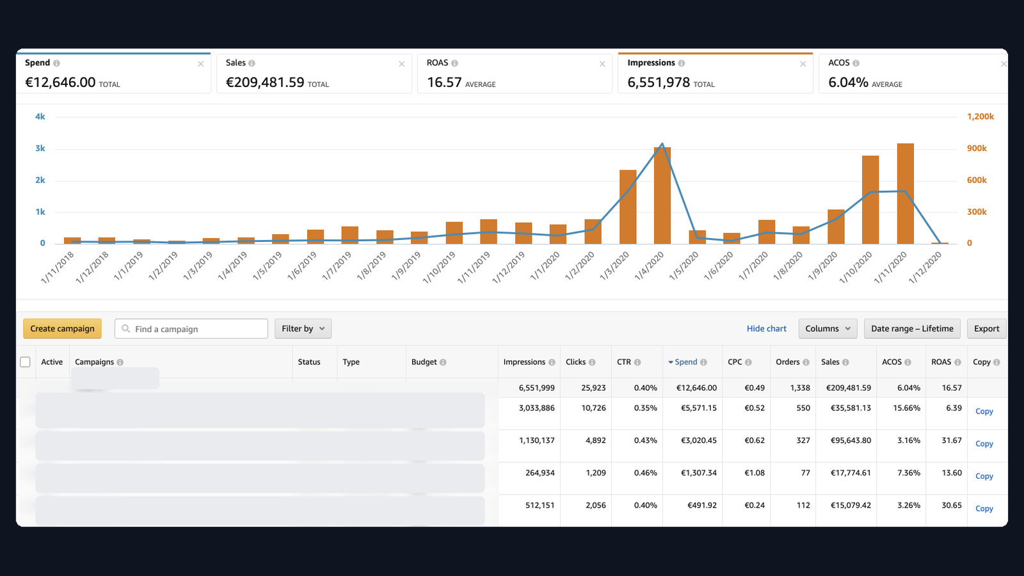Sort table by Status column header
This screenshot has width=1024, height=576.
tap(309, 362)
